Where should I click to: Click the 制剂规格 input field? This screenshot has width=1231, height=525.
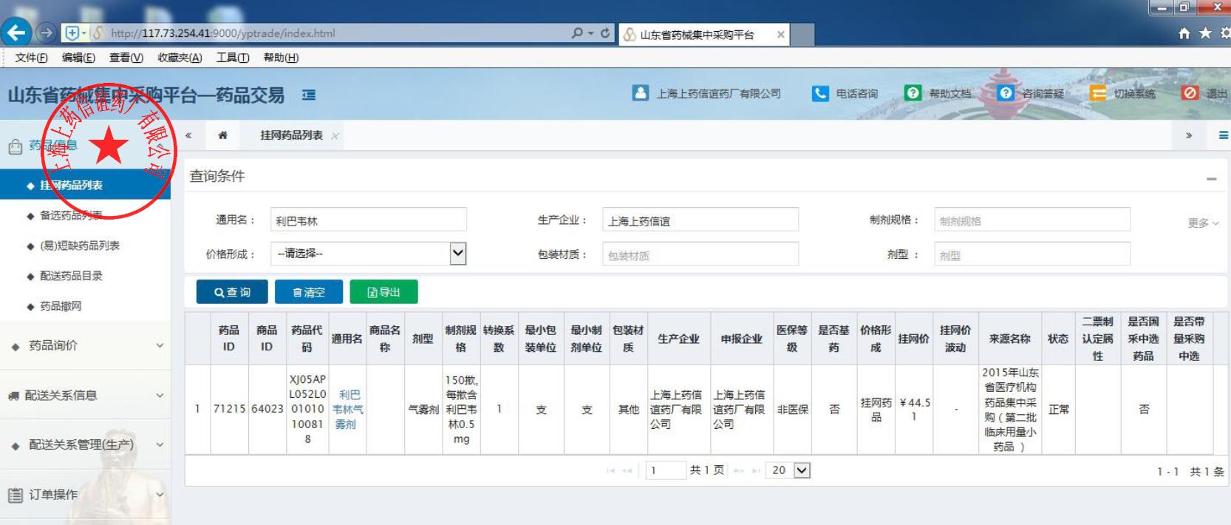[1032, 220]
